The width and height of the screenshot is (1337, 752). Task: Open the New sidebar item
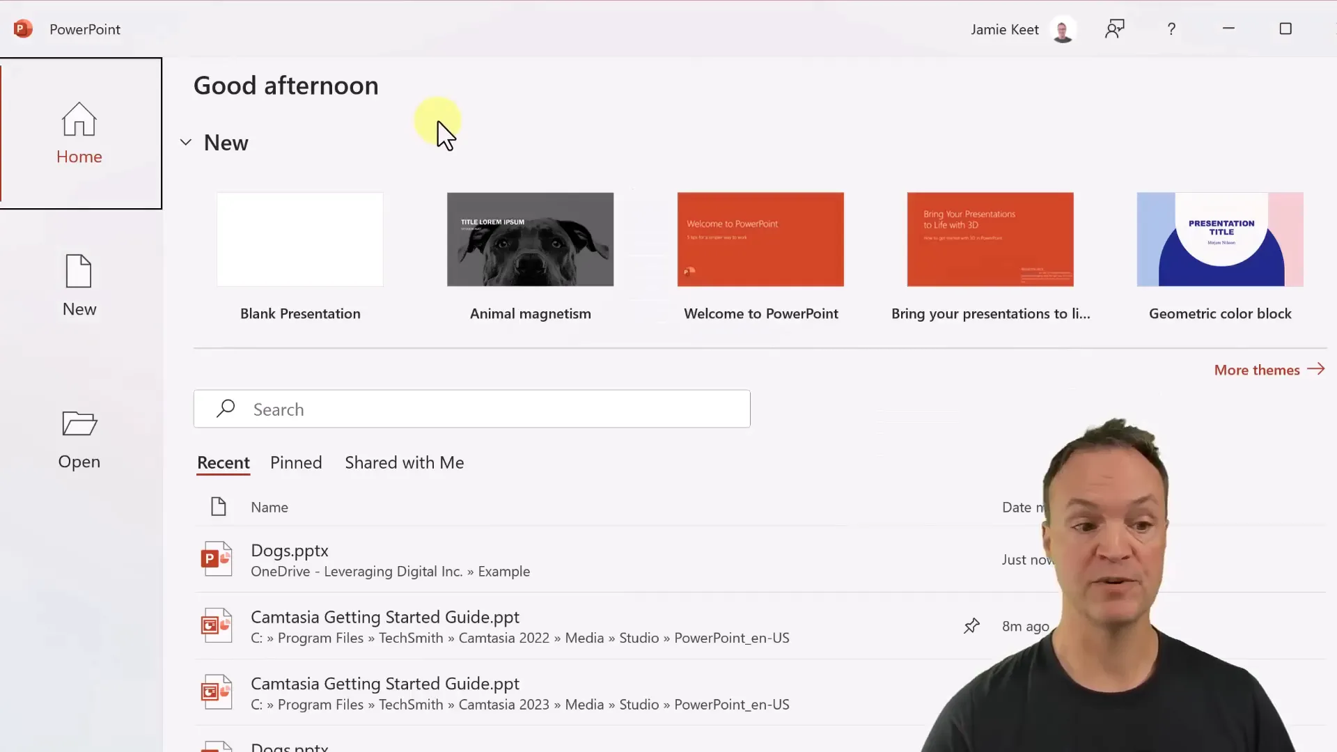79,285
